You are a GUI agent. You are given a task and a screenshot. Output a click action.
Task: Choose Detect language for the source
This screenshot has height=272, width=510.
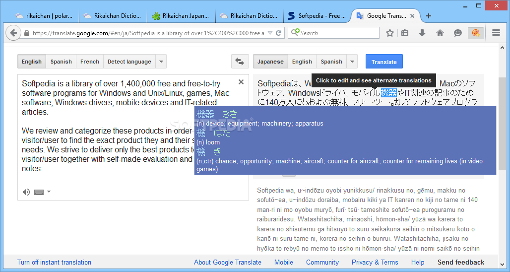(x=129, y=62)
